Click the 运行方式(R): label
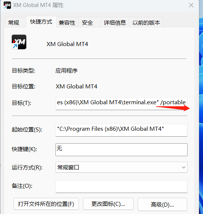The image size is (203, 214). pos(27,168)
